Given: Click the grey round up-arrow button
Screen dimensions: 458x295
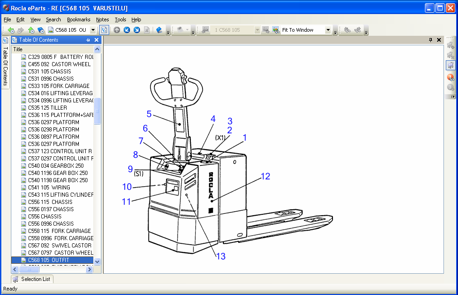Looking at the screenshot, I should tap(117, 30).
